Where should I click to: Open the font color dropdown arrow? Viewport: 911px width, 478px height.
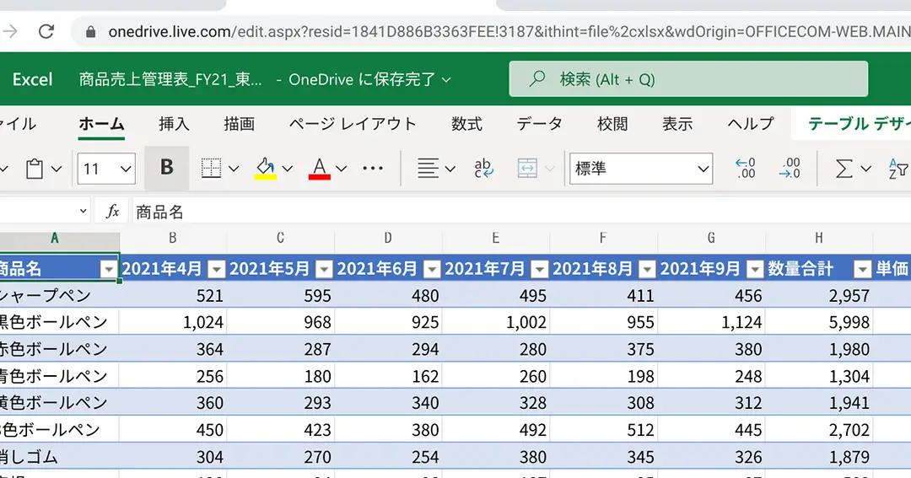click(x=342, y=169)
